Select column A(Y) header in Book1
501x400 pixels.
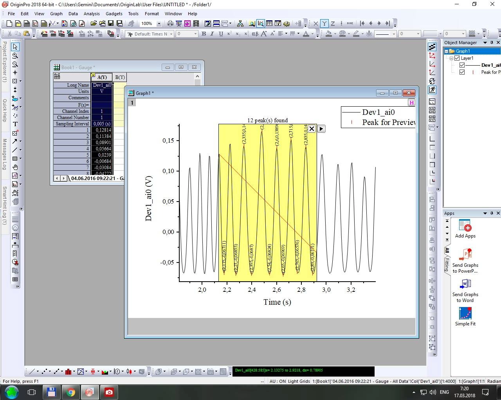[x=102, y=77]
